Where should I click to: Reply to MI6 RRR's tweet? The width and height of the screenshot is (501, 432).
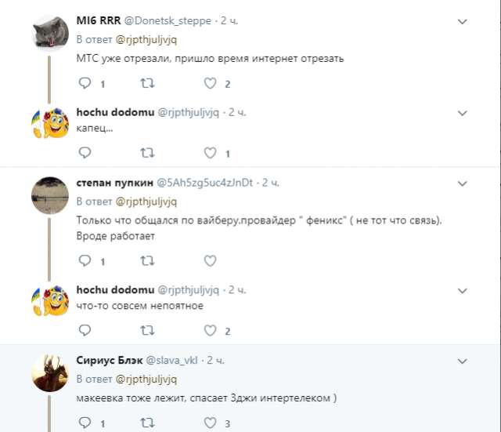[x=85, y=83]
